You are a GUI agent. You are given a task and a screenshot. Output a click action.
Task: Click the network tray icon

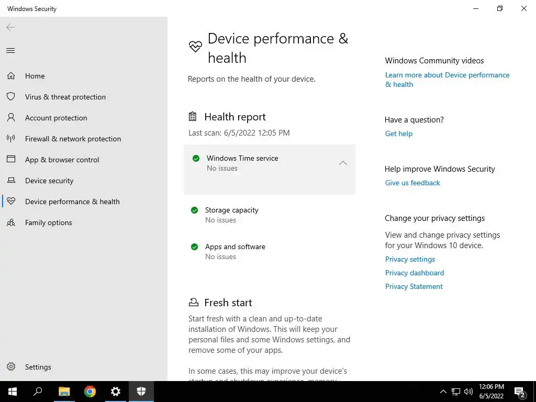[456, 392]
